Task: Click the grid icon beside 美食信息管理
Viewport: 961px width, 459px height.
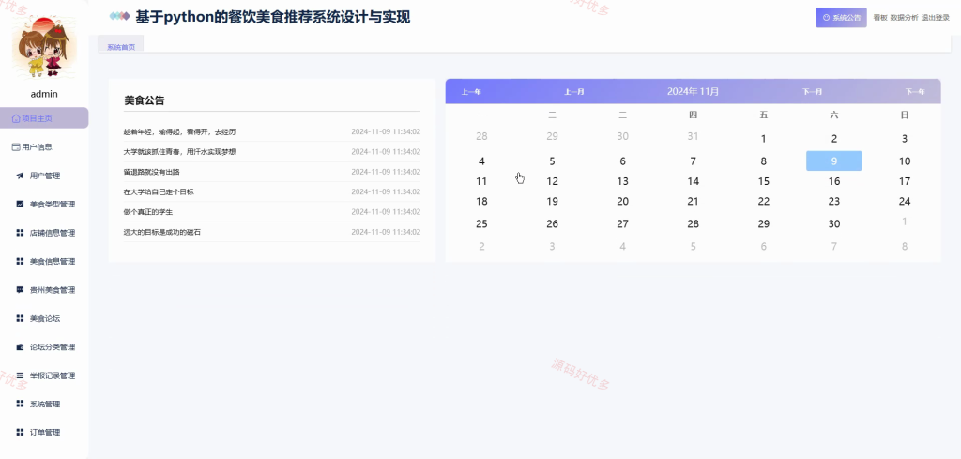Action: [x=20, y=261]
